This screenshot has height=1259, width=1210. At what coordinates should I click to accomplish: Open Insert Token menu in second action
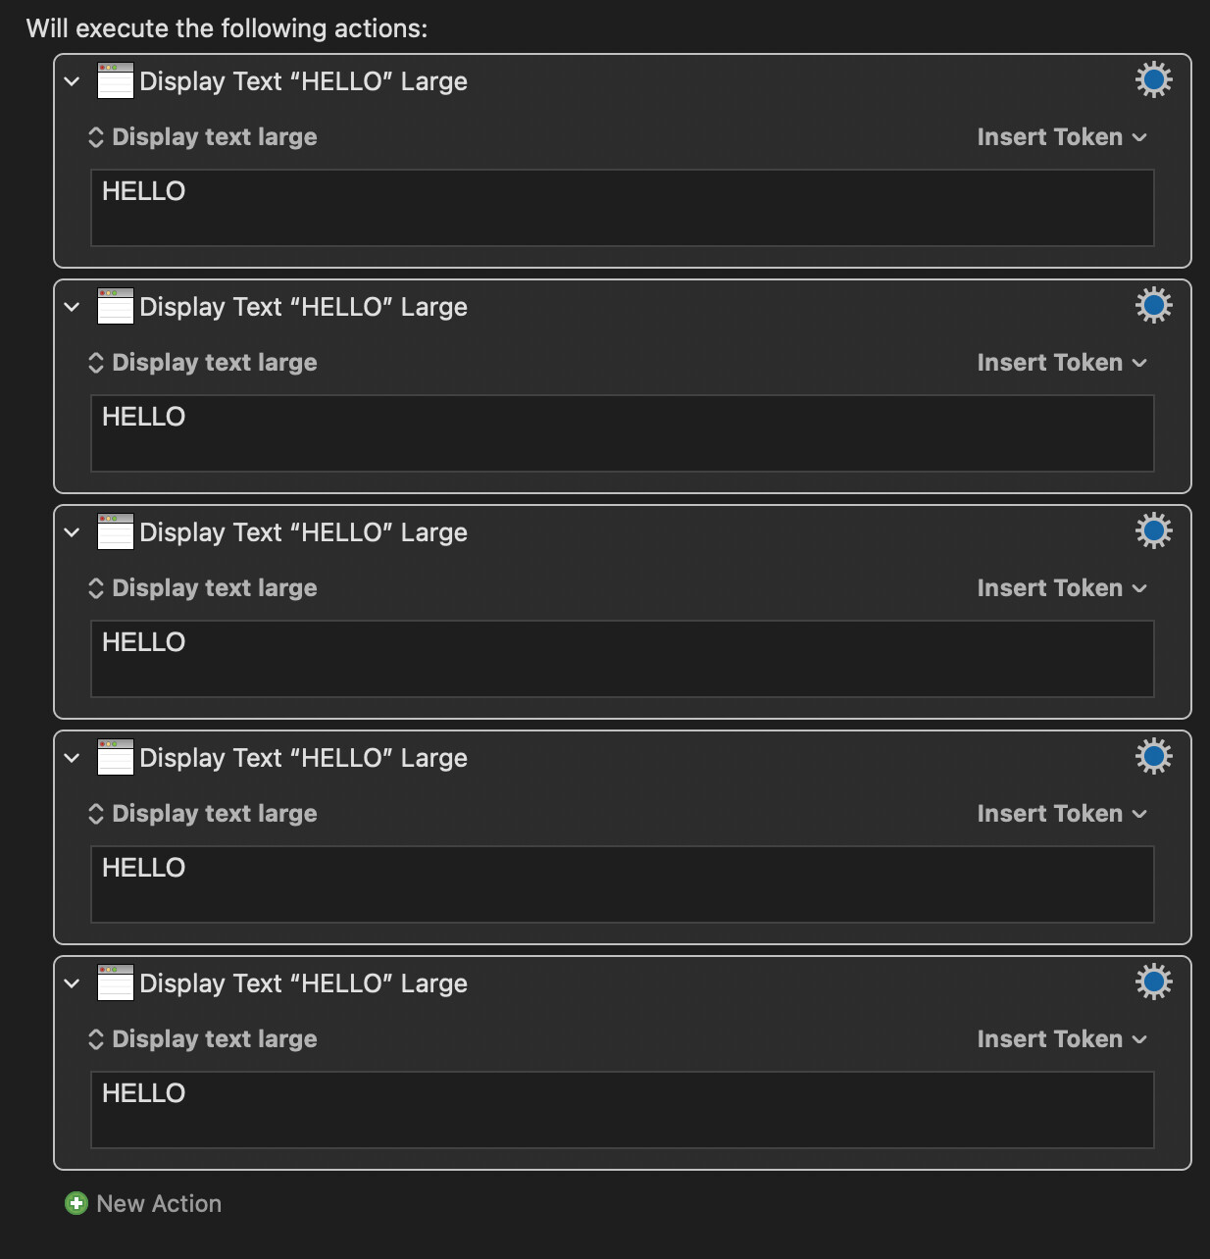[x=1061, y=363]
